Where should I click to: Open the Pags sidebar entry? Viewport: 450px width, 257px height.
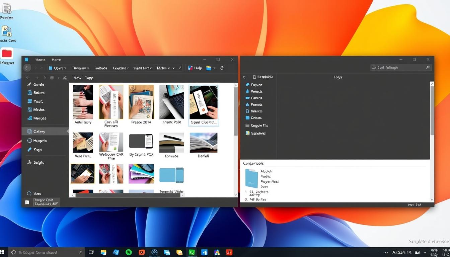point(34,150)
